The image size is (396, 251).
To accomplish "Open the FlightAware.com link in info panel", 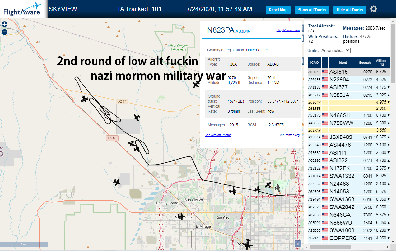I will [x=288, y=30].
